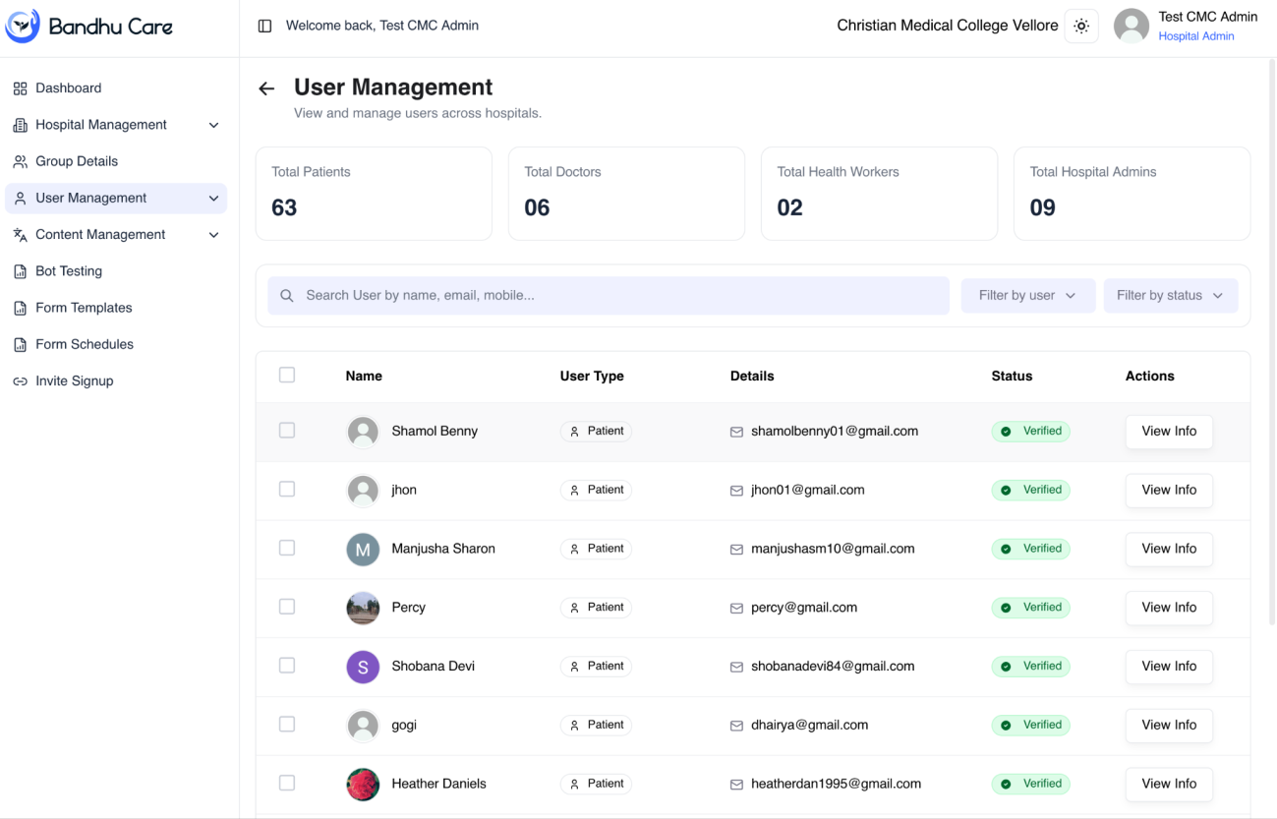The width and height of the screenshot is (1277, 819).
Task: Click envelope icon next to shamolbenny01@gmail.com
Action: (736, 432)
